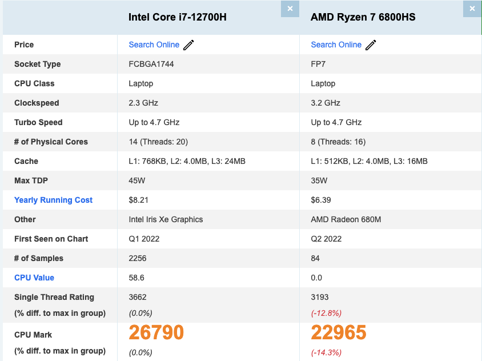Select sample count 84
Viewport: 482px width, 361px height.
click(x=315, y=258)
